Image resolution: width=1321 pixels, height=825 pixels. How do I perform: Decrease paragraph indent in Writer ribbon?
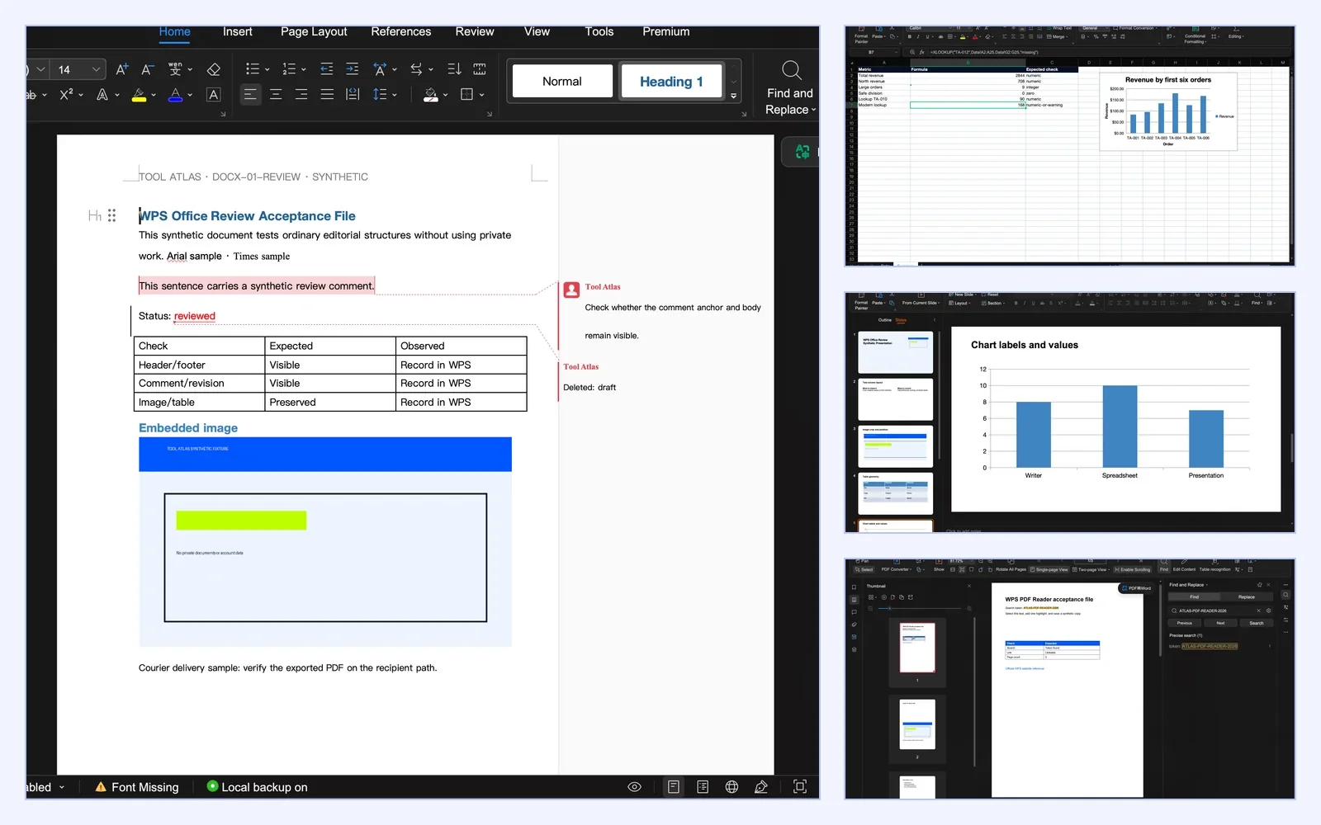[x=327, y=69]
